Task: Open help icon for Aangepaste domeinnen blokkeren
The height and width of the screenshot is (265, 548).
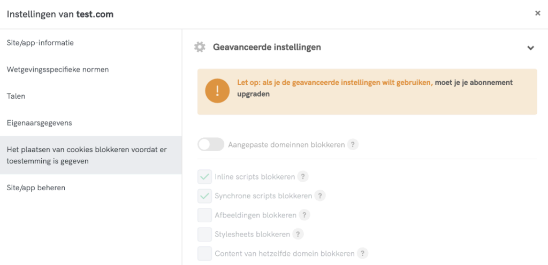Action: click(x=353, y=145)
